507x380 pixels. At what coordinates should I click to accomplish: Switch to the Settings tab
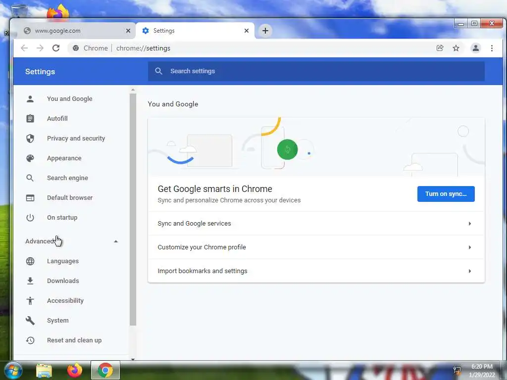[195, 31]
